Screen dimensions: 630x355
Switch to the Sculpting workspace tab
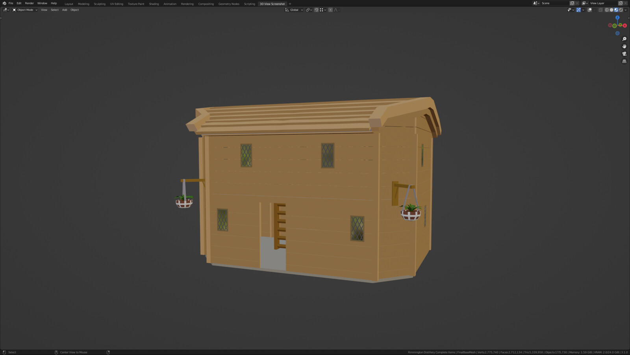point(100,4)
